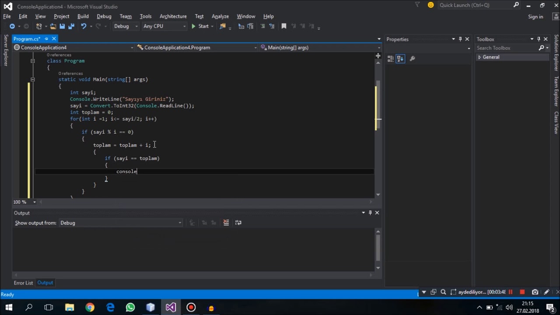560x315 pixels.
Task: Start debugging with the green Start button
Action: click(x=199, y=26)
